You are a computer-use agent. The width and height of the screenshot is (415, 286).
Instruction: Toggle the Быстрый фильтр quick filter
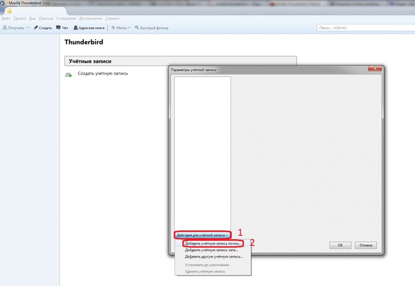152,28
